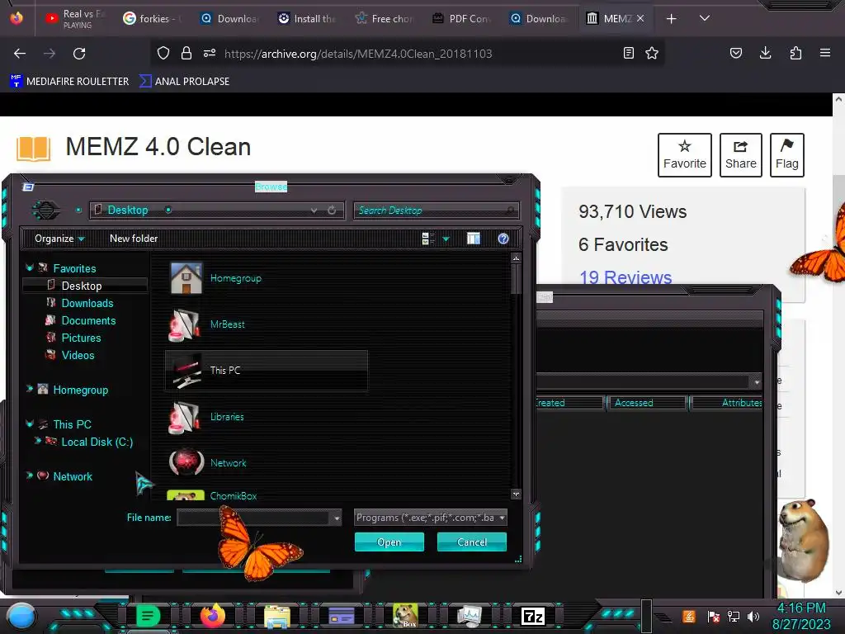Viewport: 845px width, 634px height.
Task: Bookmark this page with the star
Action: coord(652,53)
